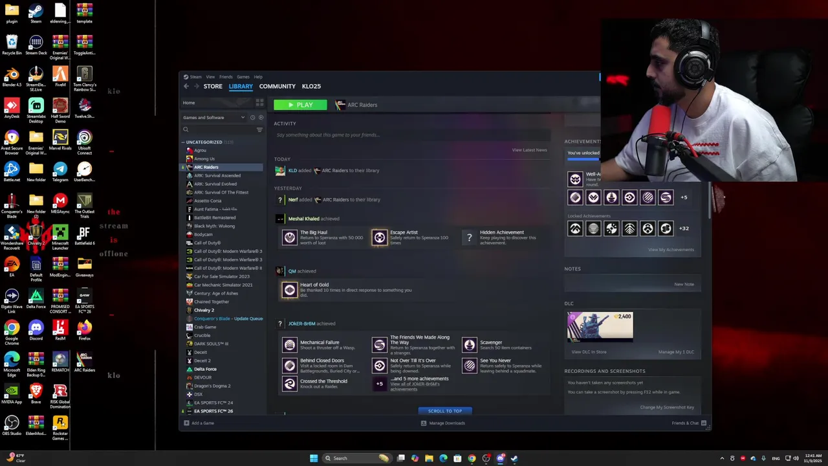Open the Friends menu
The image size is (828, 466).
tap(226, 77)
